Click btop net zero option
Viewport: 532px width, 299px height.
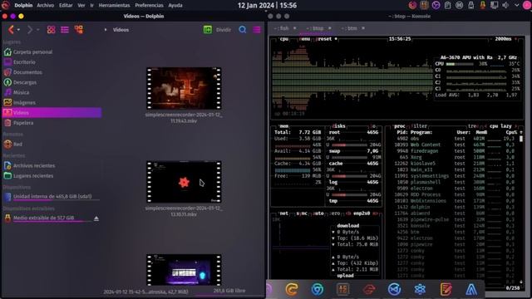click(x=334, y=213)
